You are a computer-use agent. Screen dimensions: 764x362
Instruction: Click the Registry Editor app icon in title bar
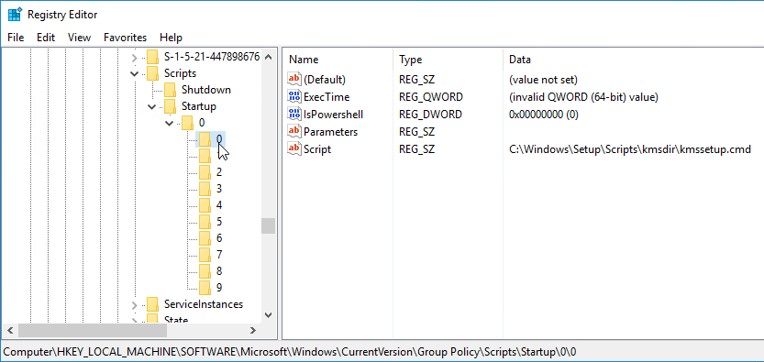(15, 15)
